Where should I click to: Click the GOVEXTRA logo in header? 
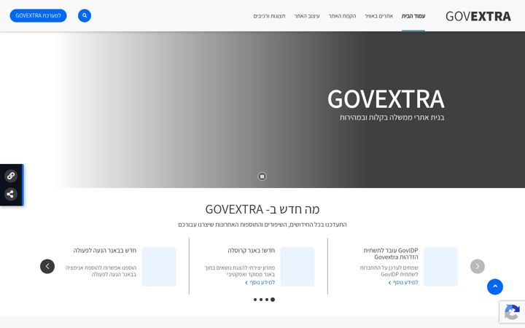tap(478, 16)
